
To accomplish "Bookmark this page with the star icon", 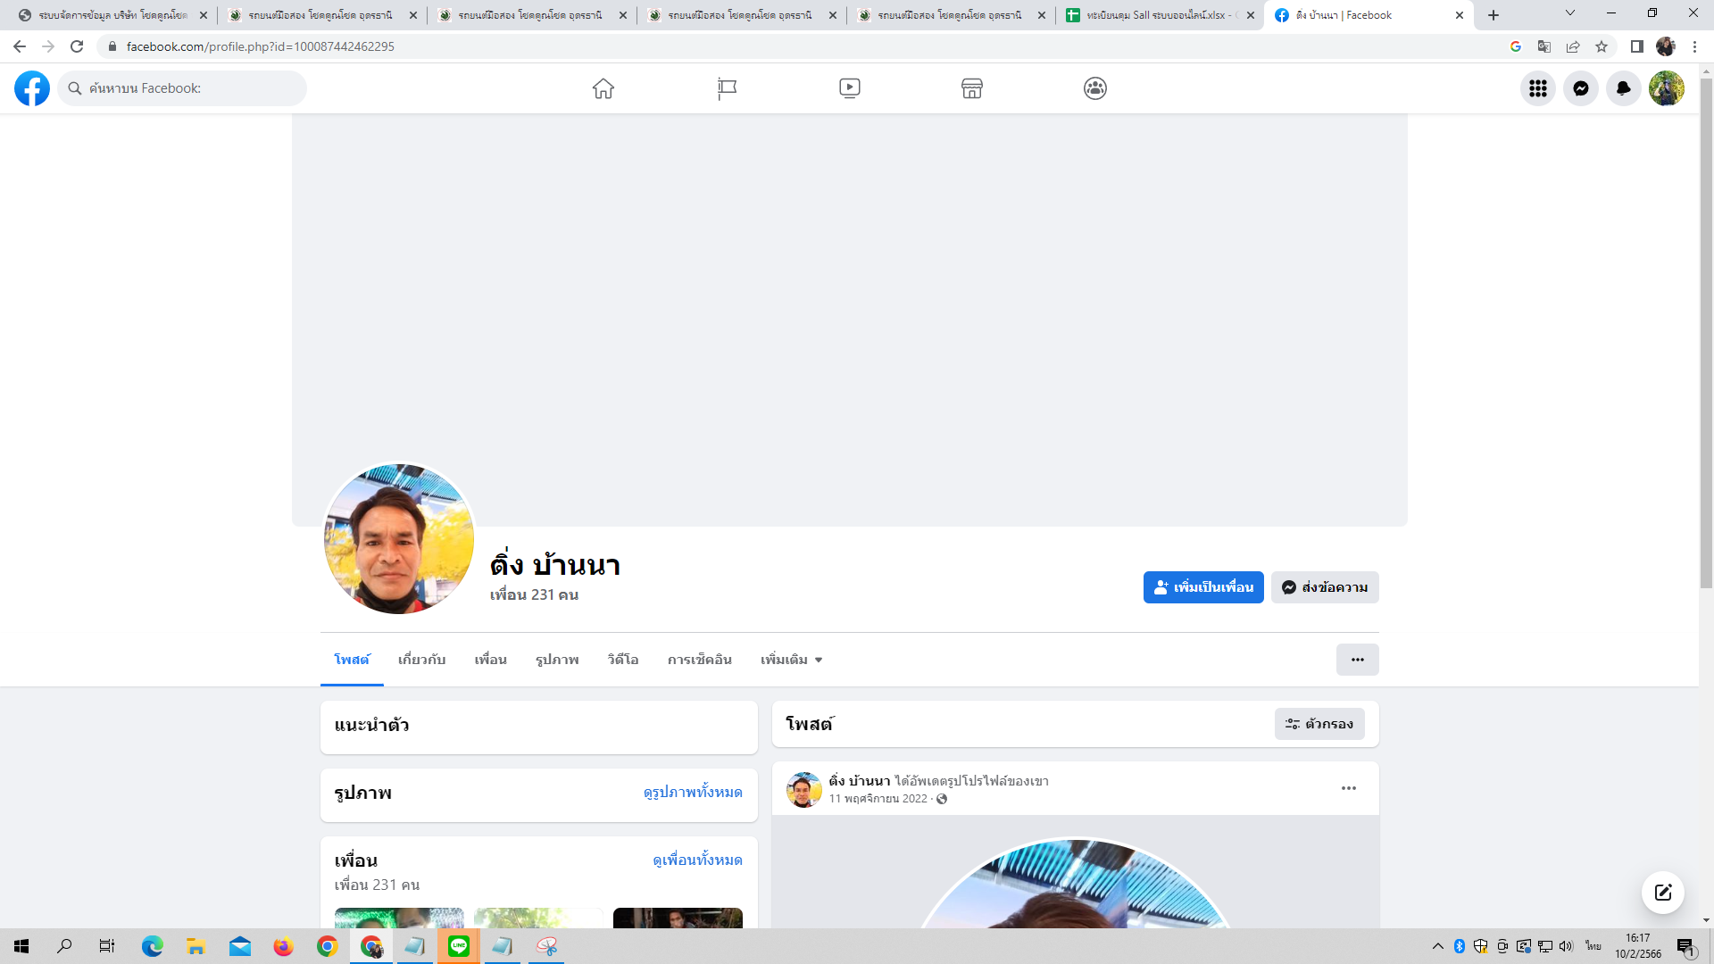I will tap(1602, 46).
